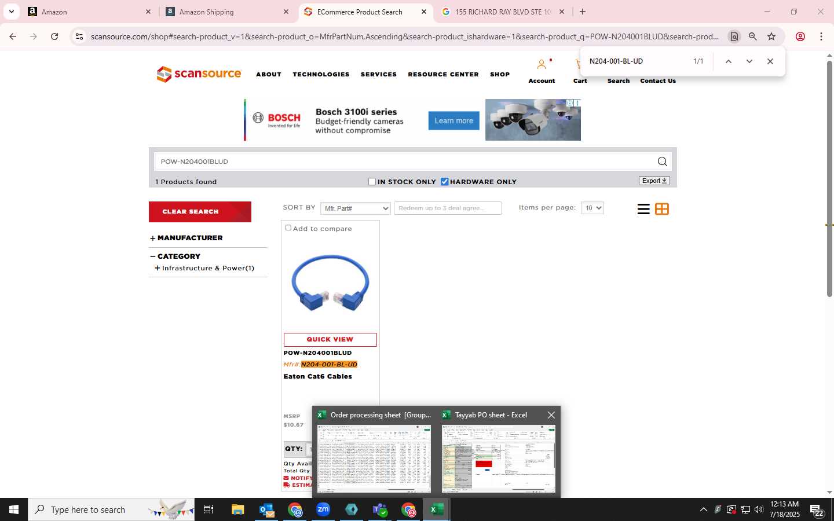Screen dimensions: 834x521
Task: Open Zoom from taskbar
Action: [323, 509]
